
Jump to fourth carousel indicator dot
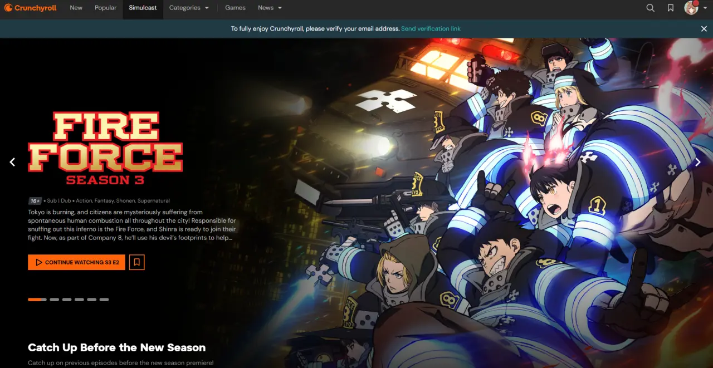pos(79,300)
